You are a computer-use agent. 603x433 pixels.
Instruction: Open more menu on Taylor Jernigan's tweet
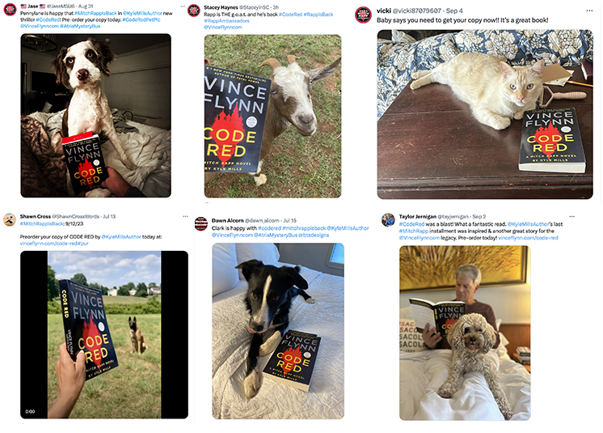click(x=571, y=216)
